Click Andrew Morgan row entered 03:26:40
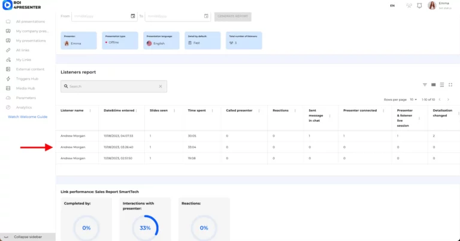Image resolution: width=460 pixels, height=241 pixels. point(258,147)
